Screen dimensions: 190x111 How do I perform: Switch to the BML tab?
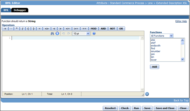[6, 10]
